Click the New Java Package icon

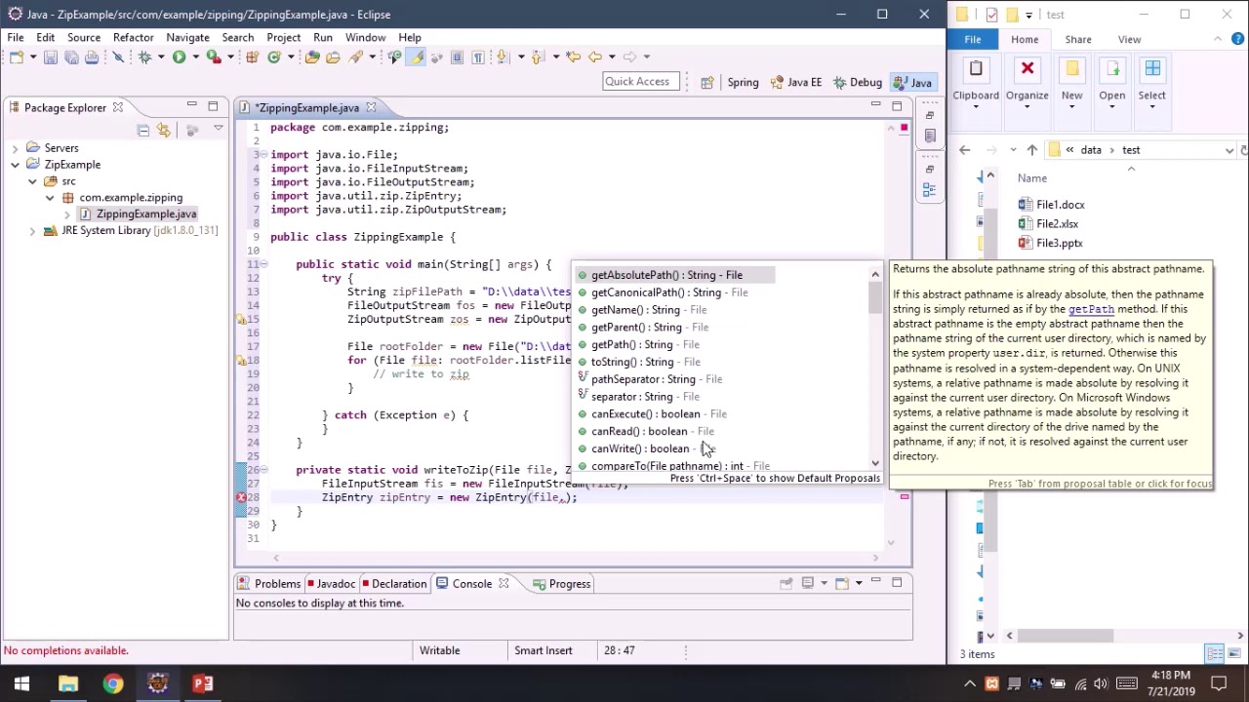[x=252, y=57]
